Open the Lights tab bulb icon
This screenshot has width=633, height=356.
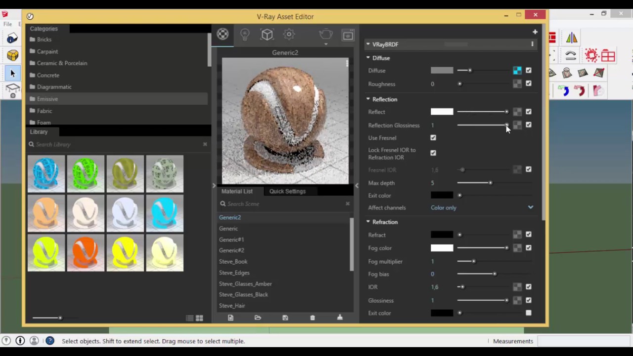coord(245,34)
